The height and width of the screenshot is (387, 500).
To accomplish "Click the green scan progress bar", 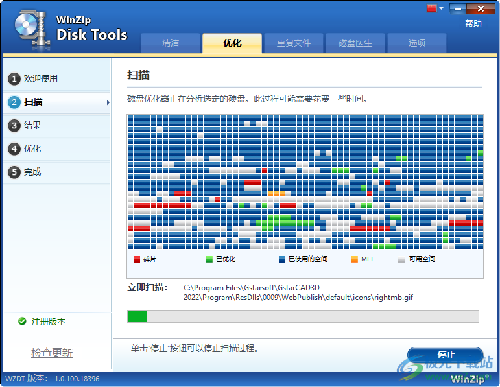I will [x=137, y=316].
